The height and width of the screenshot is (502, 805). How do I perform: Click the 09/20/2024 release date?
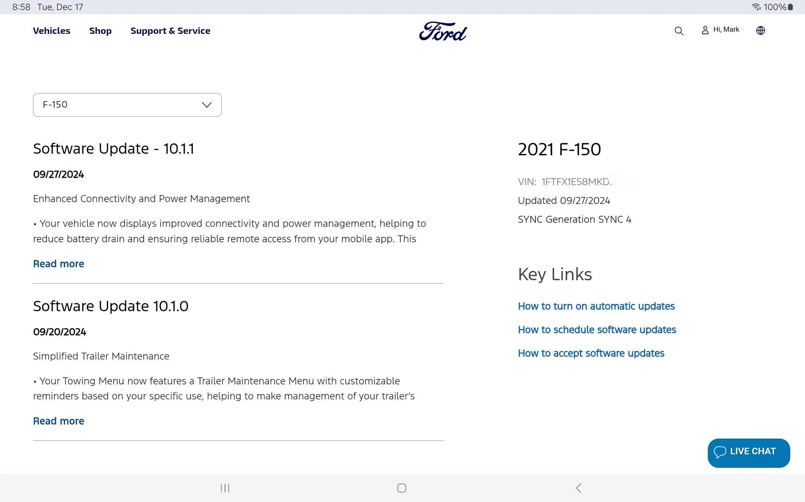pyautogui.click(x=59, y=332)
